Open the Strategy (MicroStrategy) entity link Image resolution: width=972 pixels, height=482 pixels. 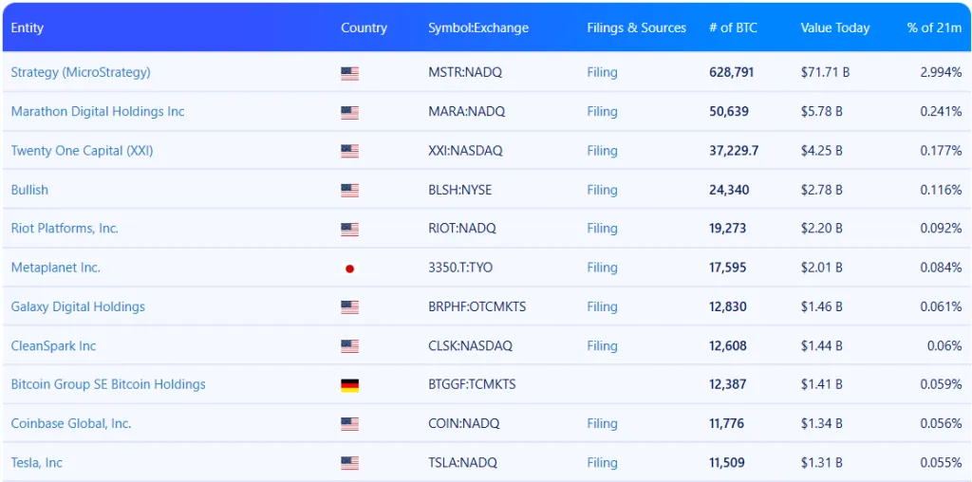click(81, 72)
